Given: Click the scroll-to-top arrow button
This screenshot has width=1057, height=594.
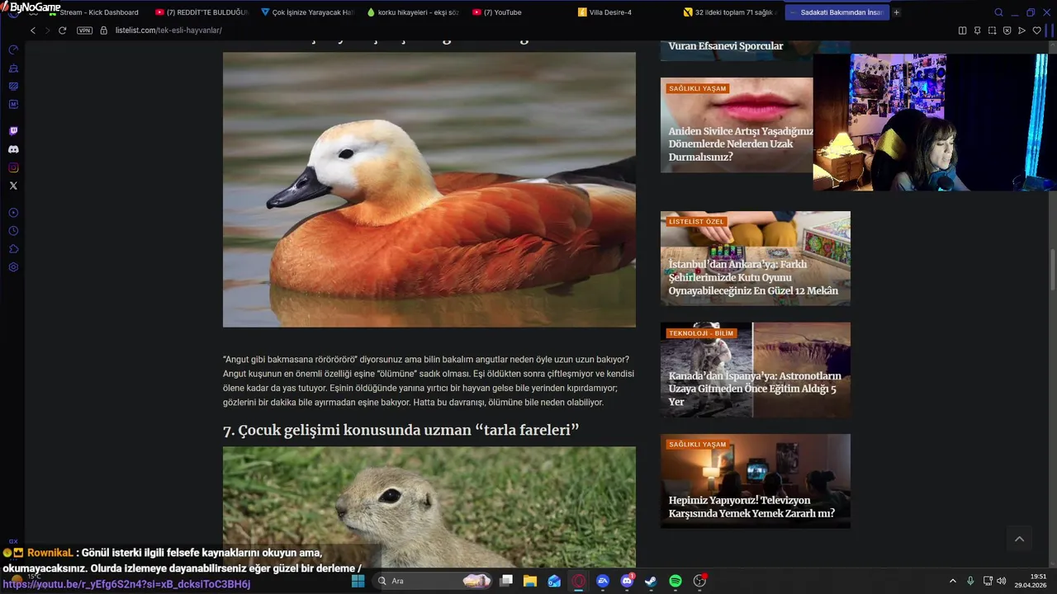Looking at the screenshot, I should click(x=1019, y=539).
